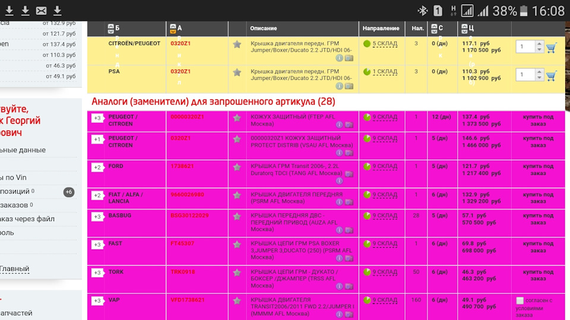Sort by delivery term column С
The image size is (570, 320).
click(434, 28)
